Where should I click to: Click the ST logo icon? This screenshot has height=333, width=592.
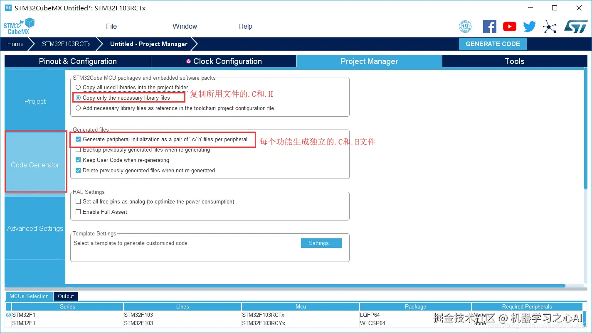[x=576, y=27]
